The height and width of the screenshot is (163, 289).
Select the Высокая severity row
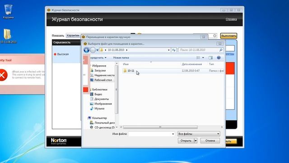67,54
